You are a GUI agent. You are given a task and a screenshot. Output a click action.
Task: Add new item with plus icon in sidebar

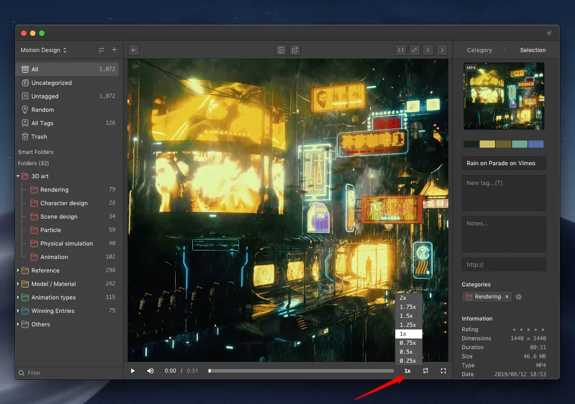pyautogui.click(x=114, y=50)
